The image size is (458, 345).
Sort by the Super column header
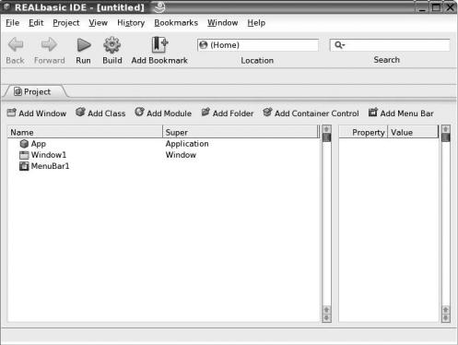[x=241, y=132]
